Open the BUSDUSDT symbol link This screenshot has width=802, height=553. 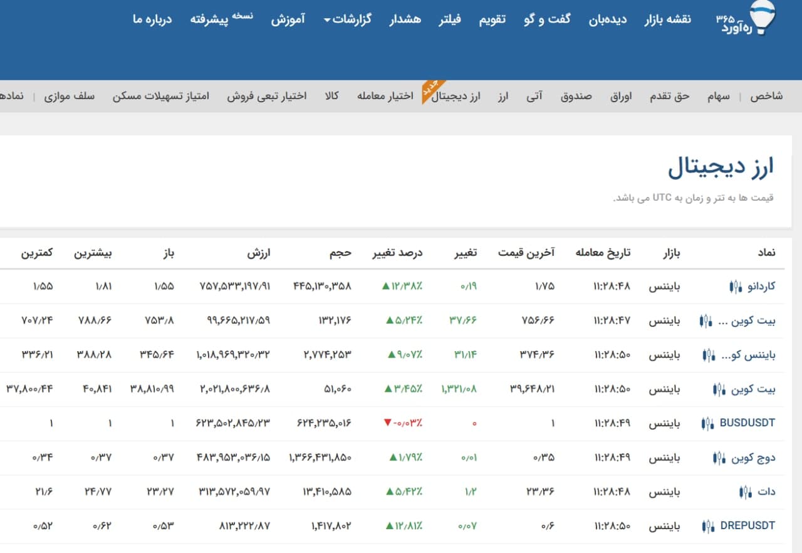(747, 423)
